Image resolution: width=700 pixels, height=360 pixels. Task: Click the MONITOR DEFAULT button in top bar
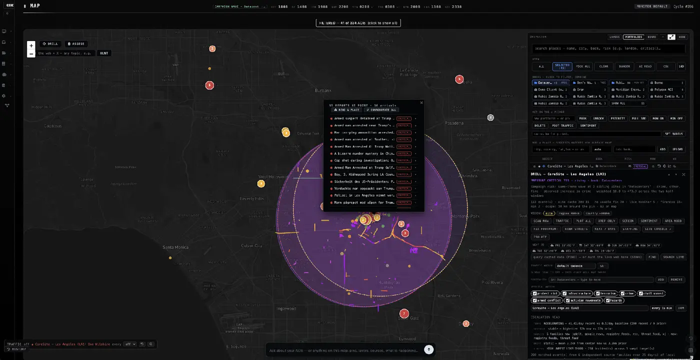coord(652,6)
